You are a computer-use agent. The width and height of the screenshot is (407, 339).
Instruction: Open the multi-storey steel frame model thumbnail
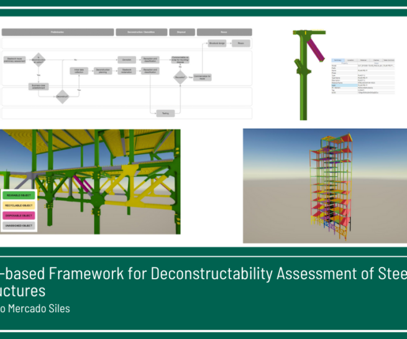pyautogui.click(x=324, y=185)
